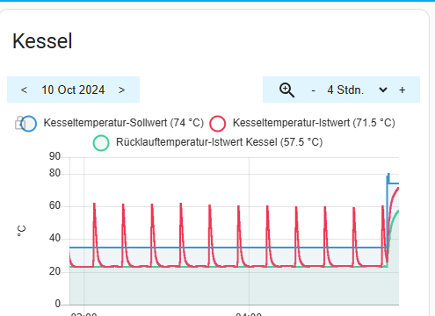Click the lock icon beside legend

tap(18, 123)
